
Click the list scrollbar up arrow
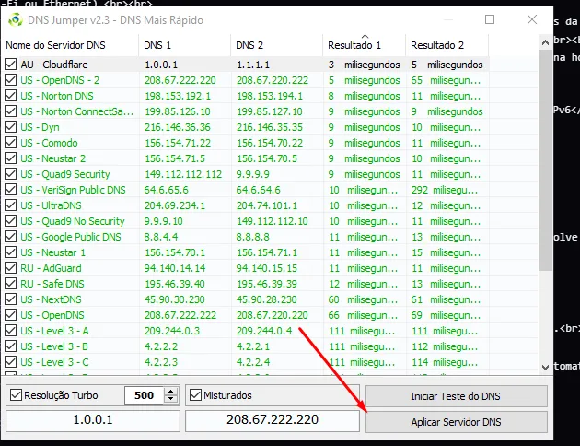[x=545, y=42]
